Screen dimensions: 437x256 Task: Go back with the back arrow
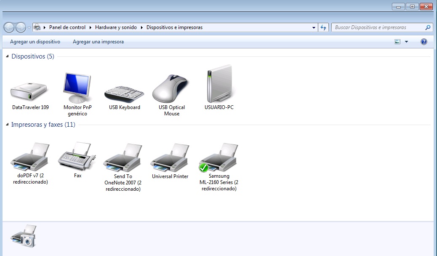[x=9, y=27]
